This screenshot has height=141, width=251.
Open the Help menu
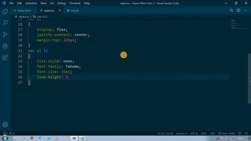(87, 3)
